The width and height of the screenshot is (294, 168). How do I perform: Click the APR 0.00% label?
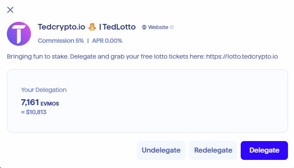coord(107,41)
